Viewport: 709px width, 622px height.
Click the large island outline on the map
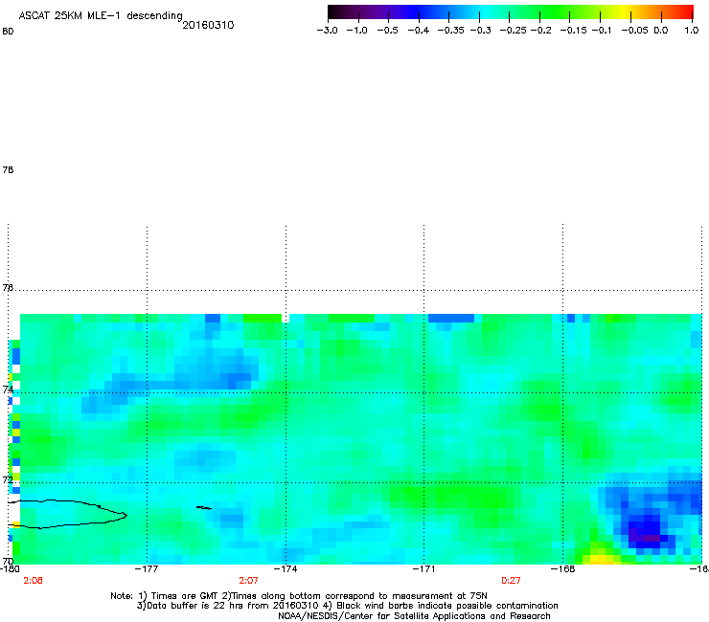tap(68, 514)
